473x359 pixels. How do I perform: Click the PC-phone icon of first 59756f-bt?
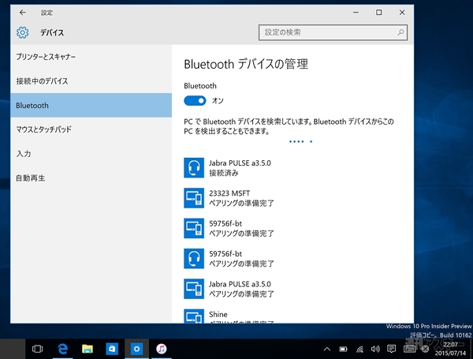pos(194,228)
